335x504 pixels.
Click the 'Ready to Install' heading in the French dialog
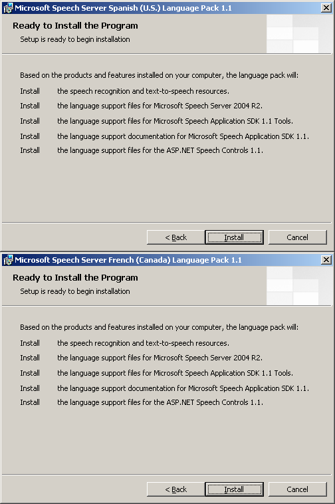[75, 278]
